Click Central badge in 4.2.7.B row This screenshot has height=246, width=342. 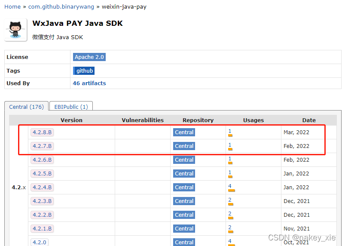coord(184,146)
